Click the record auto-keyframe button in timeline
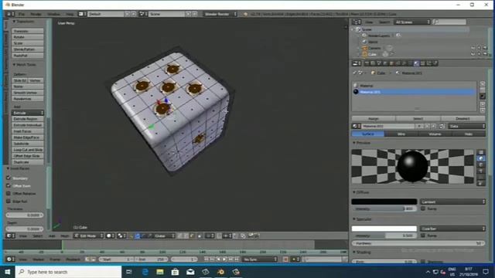The image size is (495, 278). click(285, 259)
